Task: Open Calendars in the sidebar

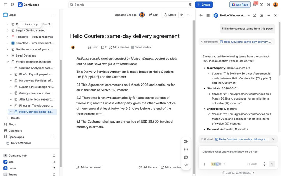Action: pyautogui.click(x=15, y=131)
